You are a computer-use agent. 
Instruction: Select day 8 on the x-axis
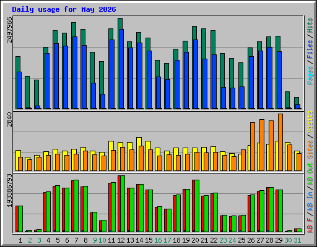(85, 240)
